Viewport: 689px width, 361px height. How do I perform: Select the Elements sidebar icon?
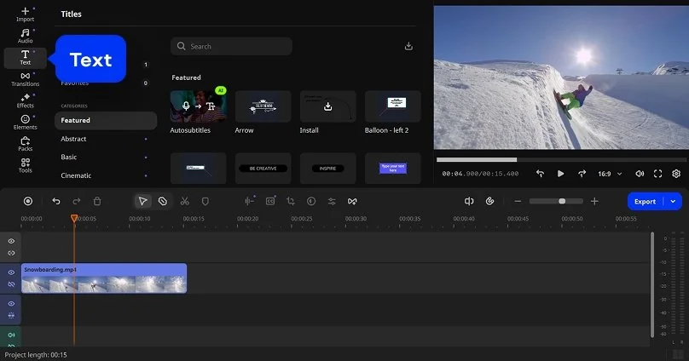pos(25,122)
